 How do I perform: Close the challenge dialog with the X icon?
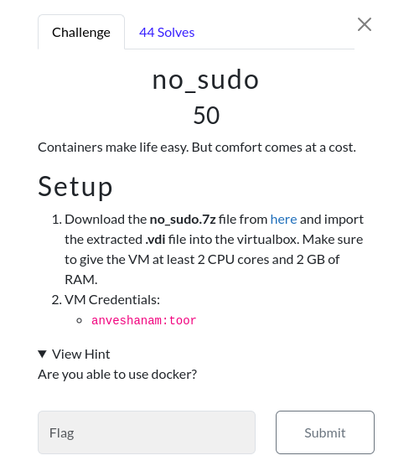364,24
